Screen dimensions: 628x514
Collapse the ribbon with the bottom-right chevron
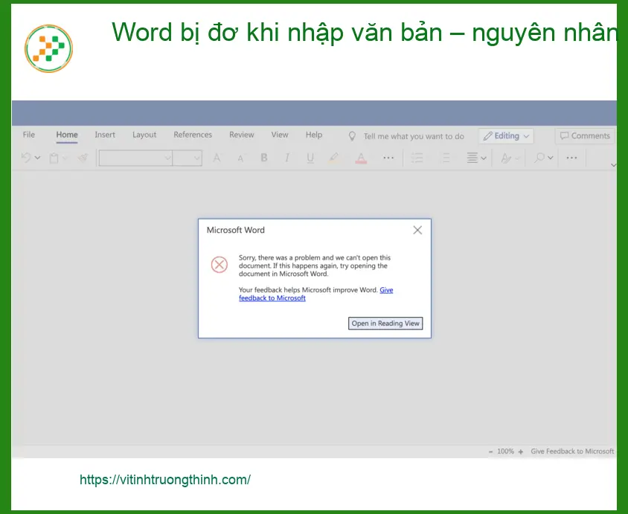pyautogui.click(x=613, y=165)
